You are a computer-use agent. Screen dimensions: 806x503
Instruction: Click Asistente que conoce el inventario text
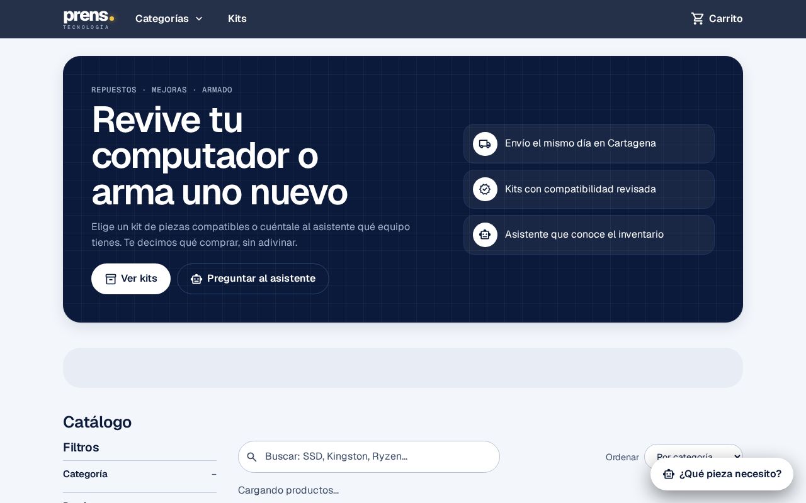pyautogui.click(x=584, y=235)
